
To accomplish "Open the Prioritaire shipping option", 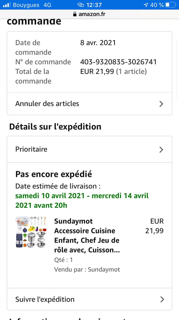I will pos(31,149).
